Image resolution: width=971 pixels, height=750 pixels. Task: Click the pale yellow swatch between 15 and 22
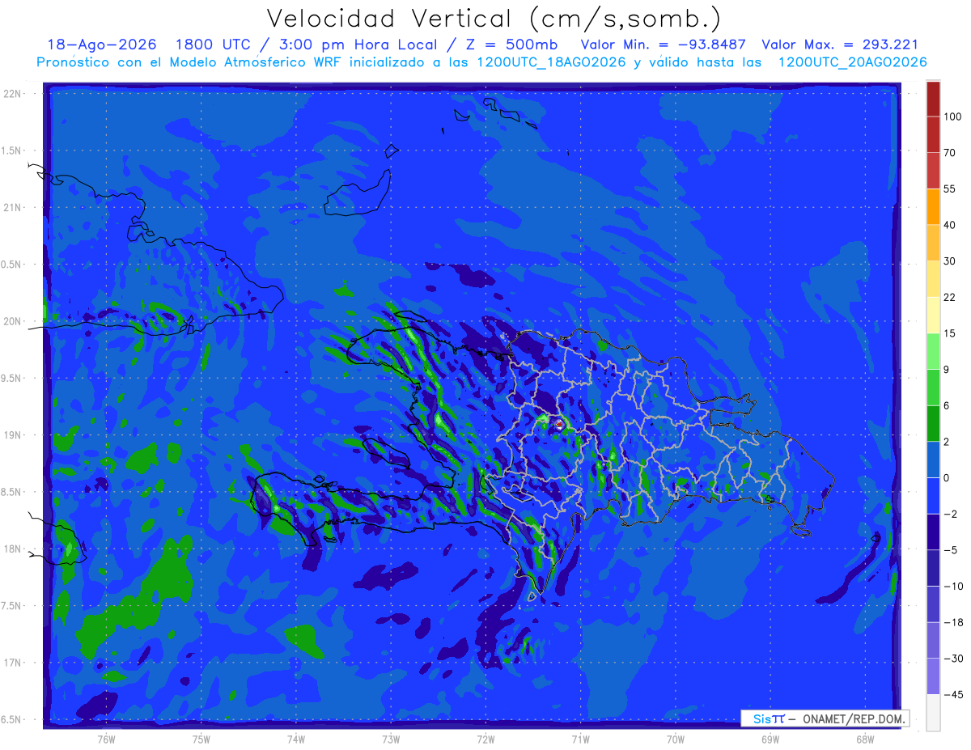point(933,315)
